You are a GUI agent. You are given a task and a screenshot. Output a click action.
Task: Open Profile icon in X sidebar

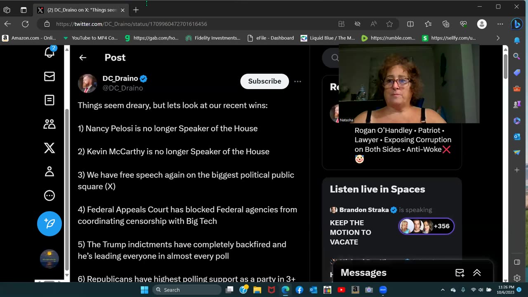(49, 172)
